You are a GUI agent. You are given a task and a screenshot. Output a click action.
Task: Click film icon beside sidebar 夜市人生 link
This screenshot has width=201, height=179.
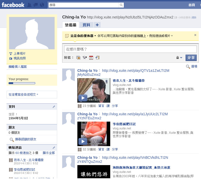(11, 160)
